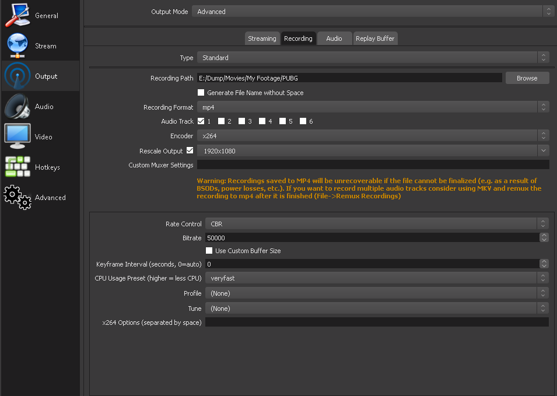This screenshot has height=396, width=557.
Task: Enable audio track 4
Action: point(262,121)
